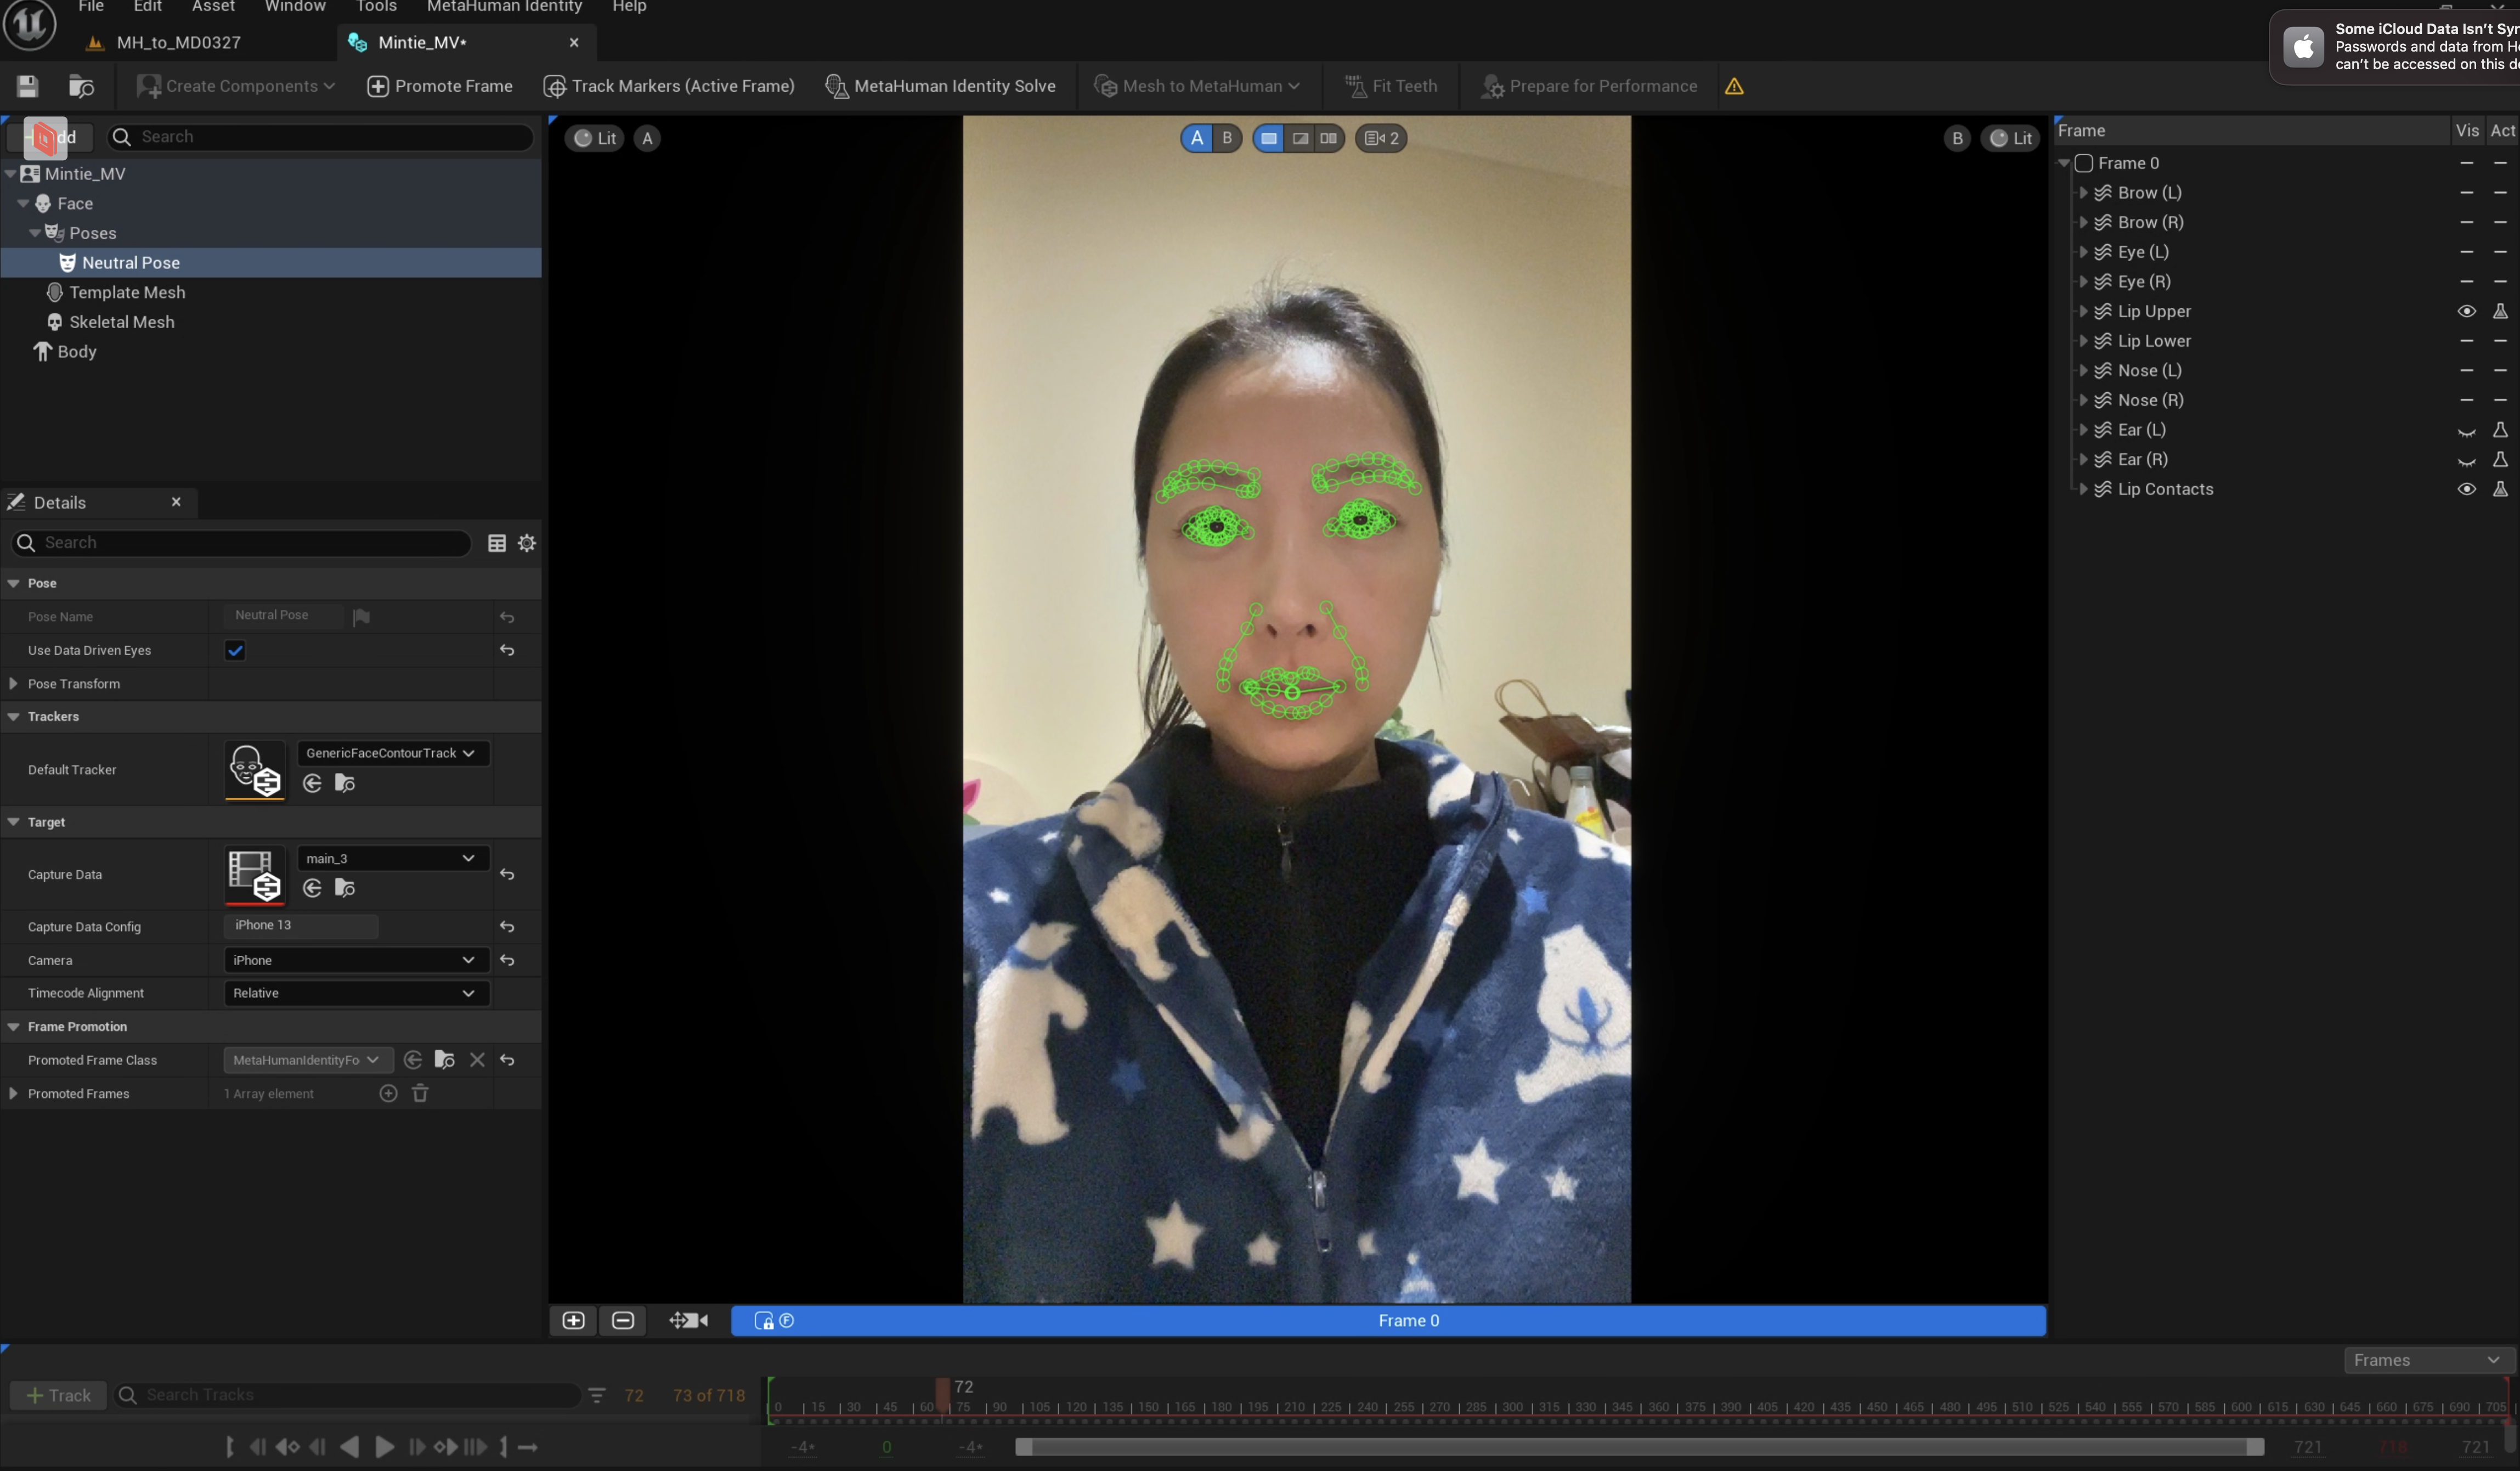Open the Tools menu
Image resolution: width=2520 pixels, height=1471 pixels.
coord(376,7)
